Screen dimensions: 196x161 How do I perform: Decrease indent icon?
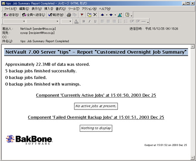(x=132, y=21)
